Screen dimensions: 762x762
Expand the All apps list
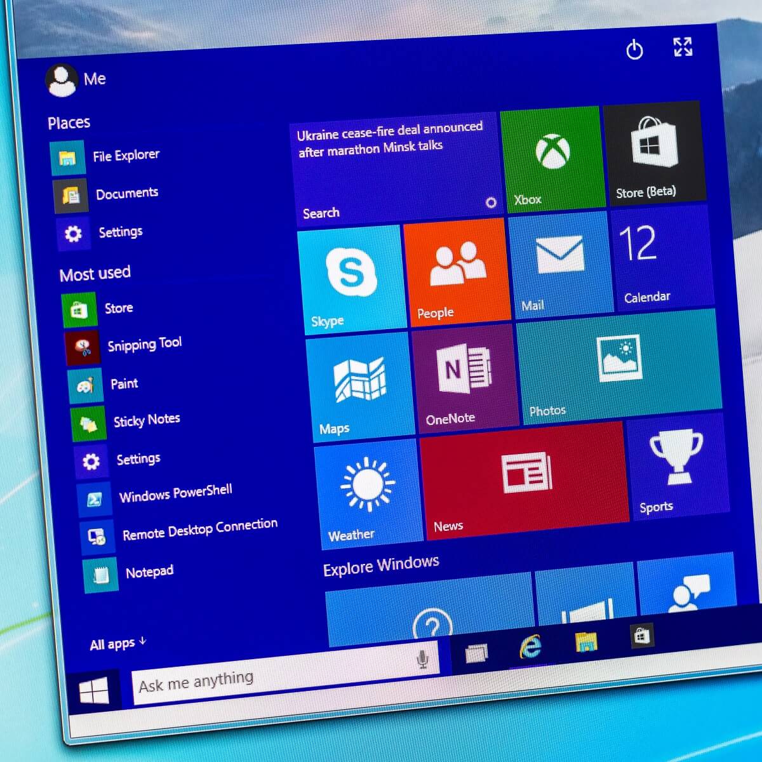click(x=118, y=644)
